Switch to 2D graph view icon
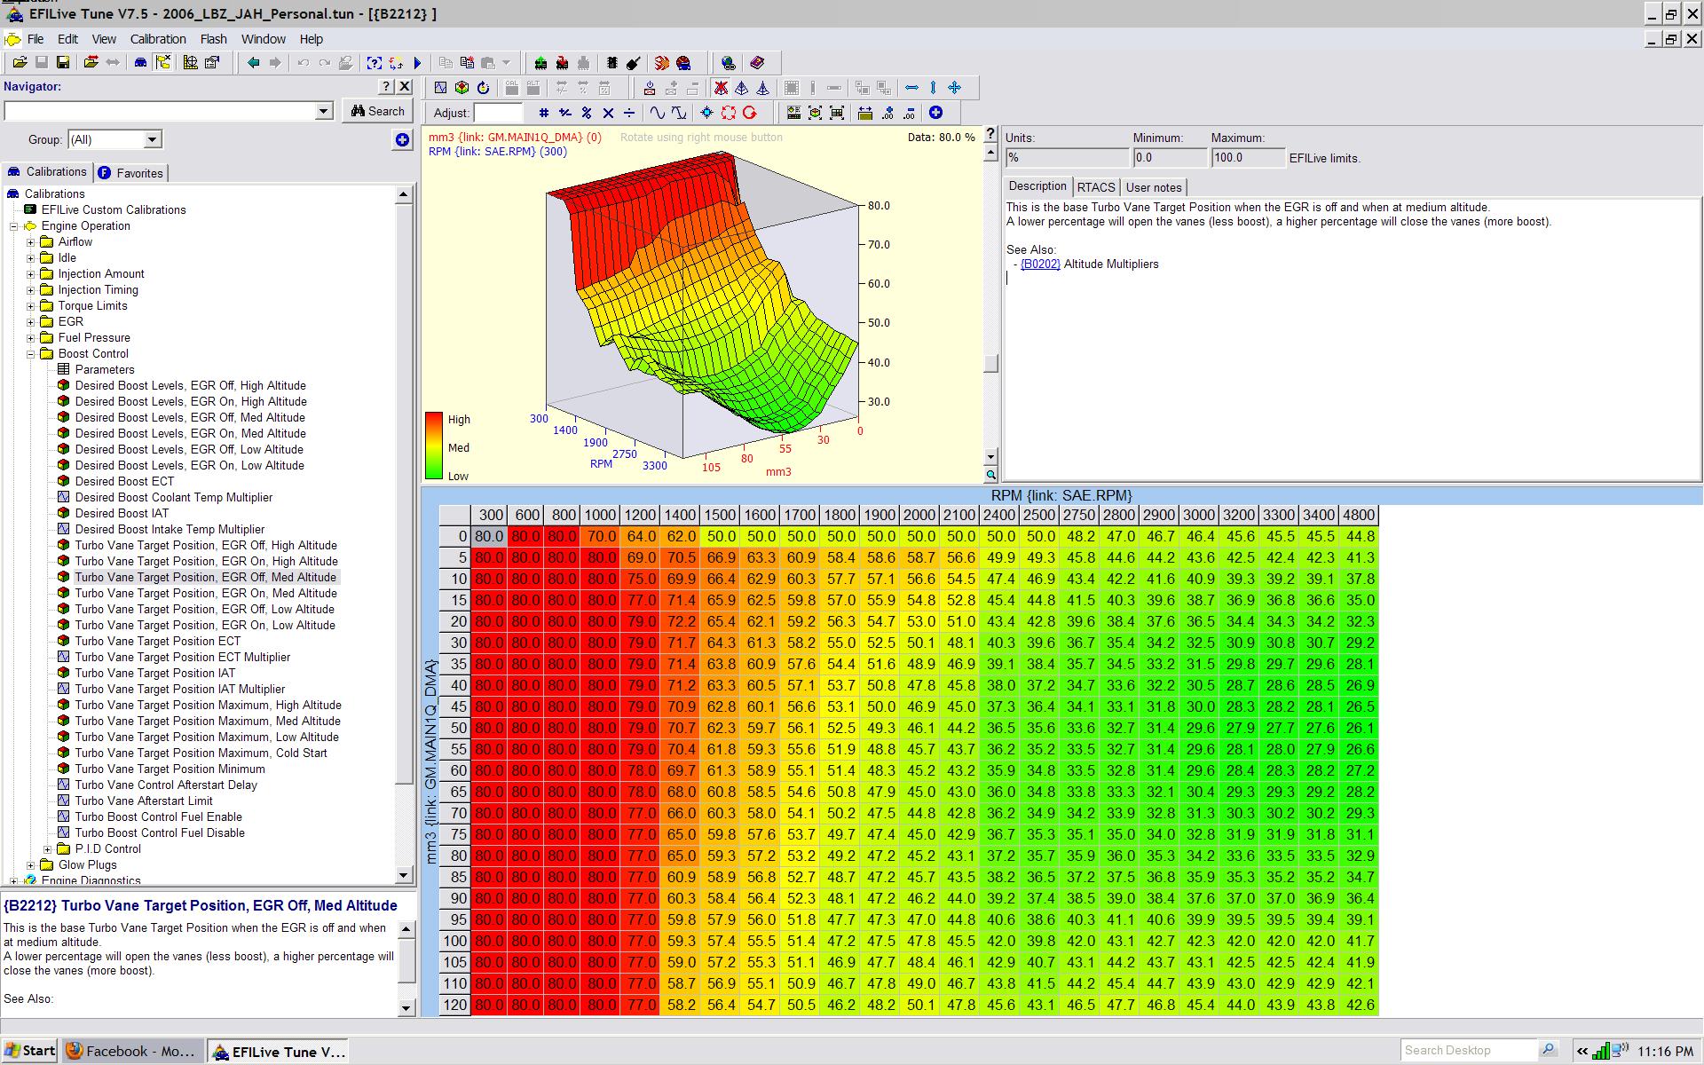Screen dimensions: 1704x1065 click(441, 88)
